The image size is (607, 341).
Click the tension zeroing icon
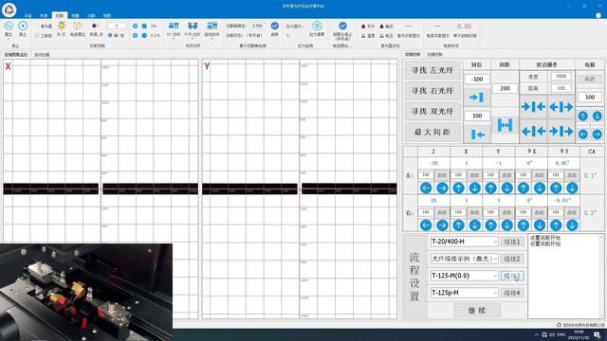tap(317, 26)
